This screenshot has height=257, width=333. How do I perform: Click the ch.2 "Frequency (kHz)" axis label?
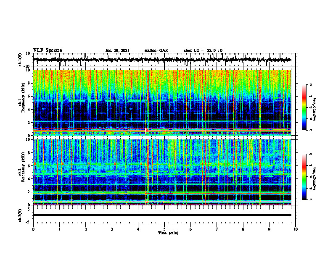tap(23, 167)
